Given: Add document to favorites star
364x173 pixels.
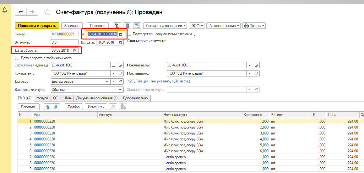Looking at the screenshot, I should (x=47, y=12).
